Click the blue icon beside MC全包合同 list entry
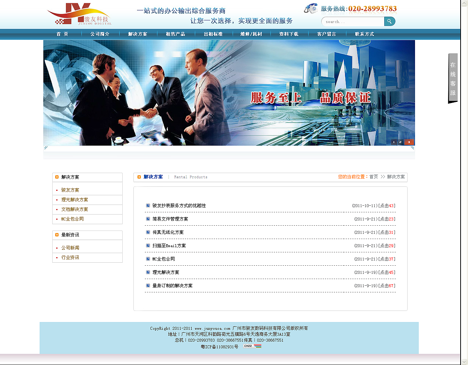Image resolution: width=468 pixels, height=365 pixels. pyautogui.click(x=148, y=259)
